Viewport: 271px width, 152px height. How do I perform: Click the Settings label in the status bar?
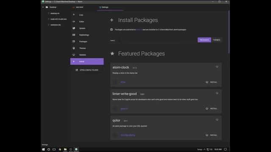click(x=45, y=145)
